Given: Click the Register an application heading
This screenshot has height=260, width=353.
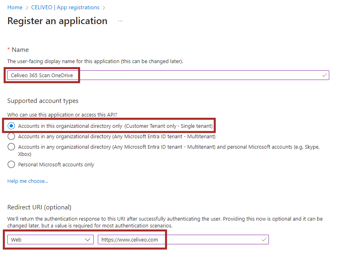Looking at the screenshot, I should (x=58, y=21).
